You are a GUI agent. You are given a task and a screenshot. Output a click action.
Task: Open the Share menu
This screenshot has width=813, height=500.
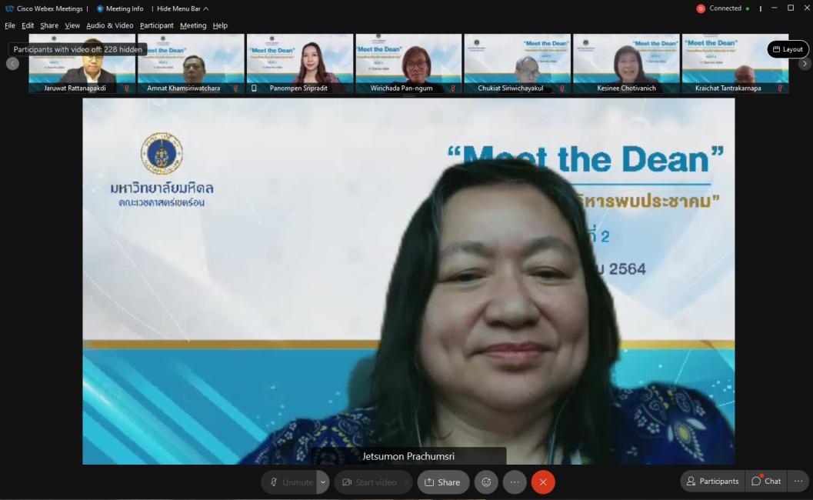(x=49, y=25)
